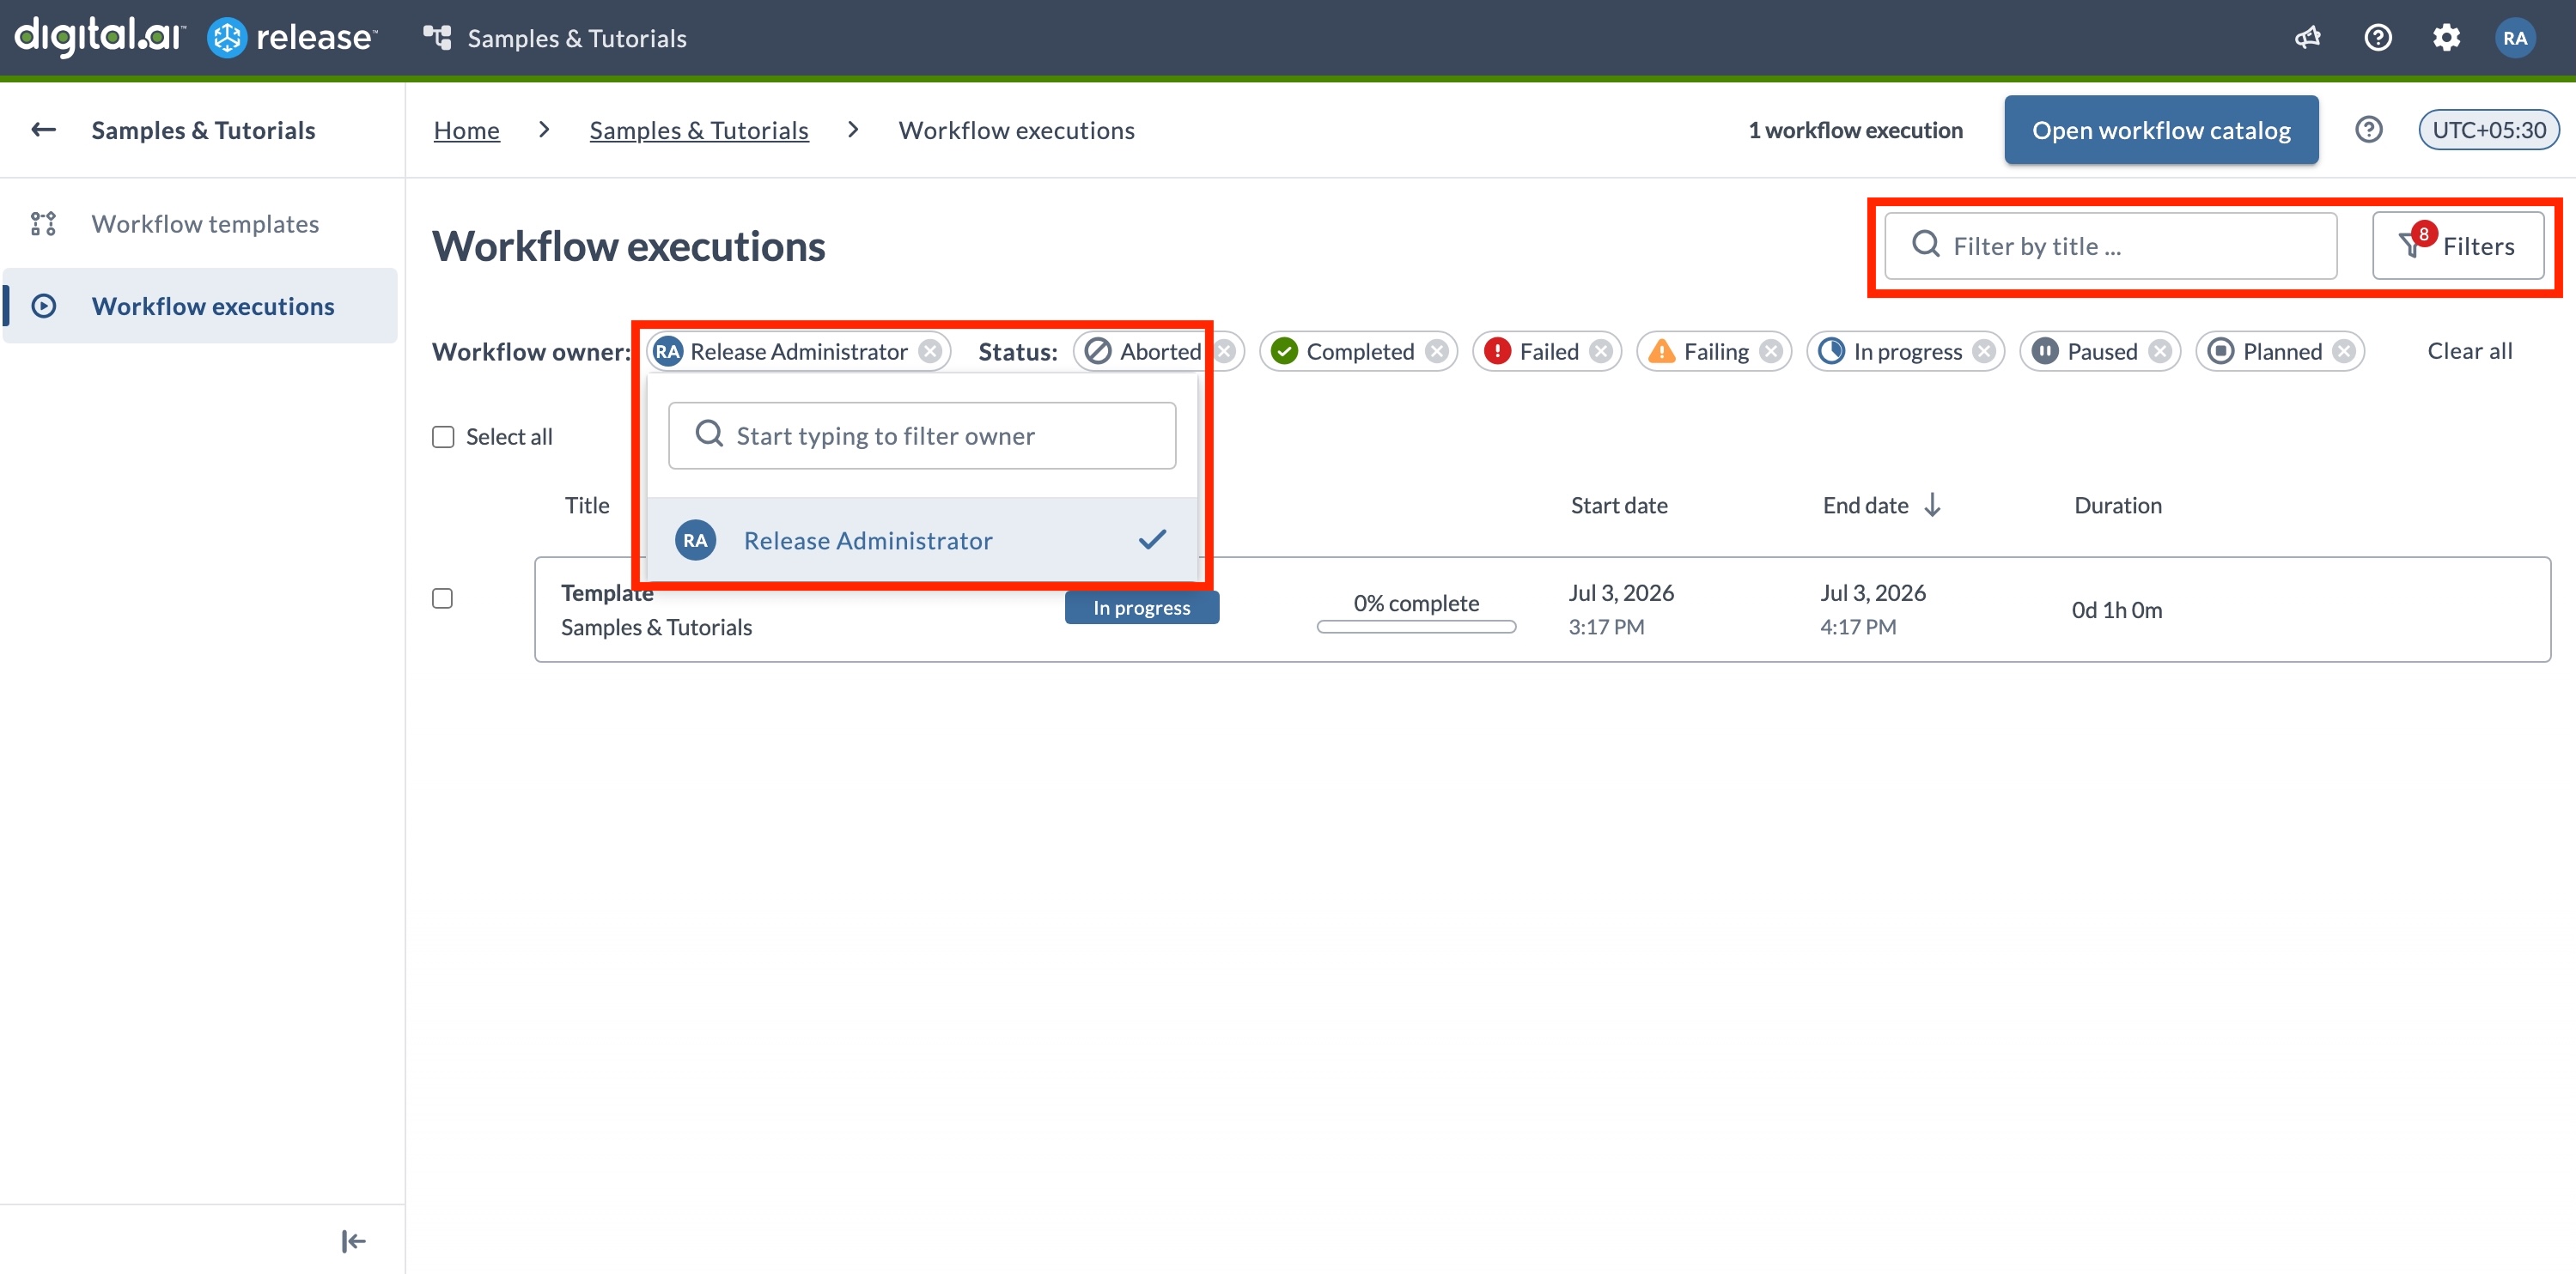
Task: Open the help icon in top bar
Action: [2377, 38]
